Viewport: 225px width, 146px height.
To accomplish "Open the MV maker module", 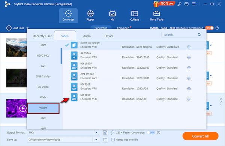I will [x=112, y=15].
